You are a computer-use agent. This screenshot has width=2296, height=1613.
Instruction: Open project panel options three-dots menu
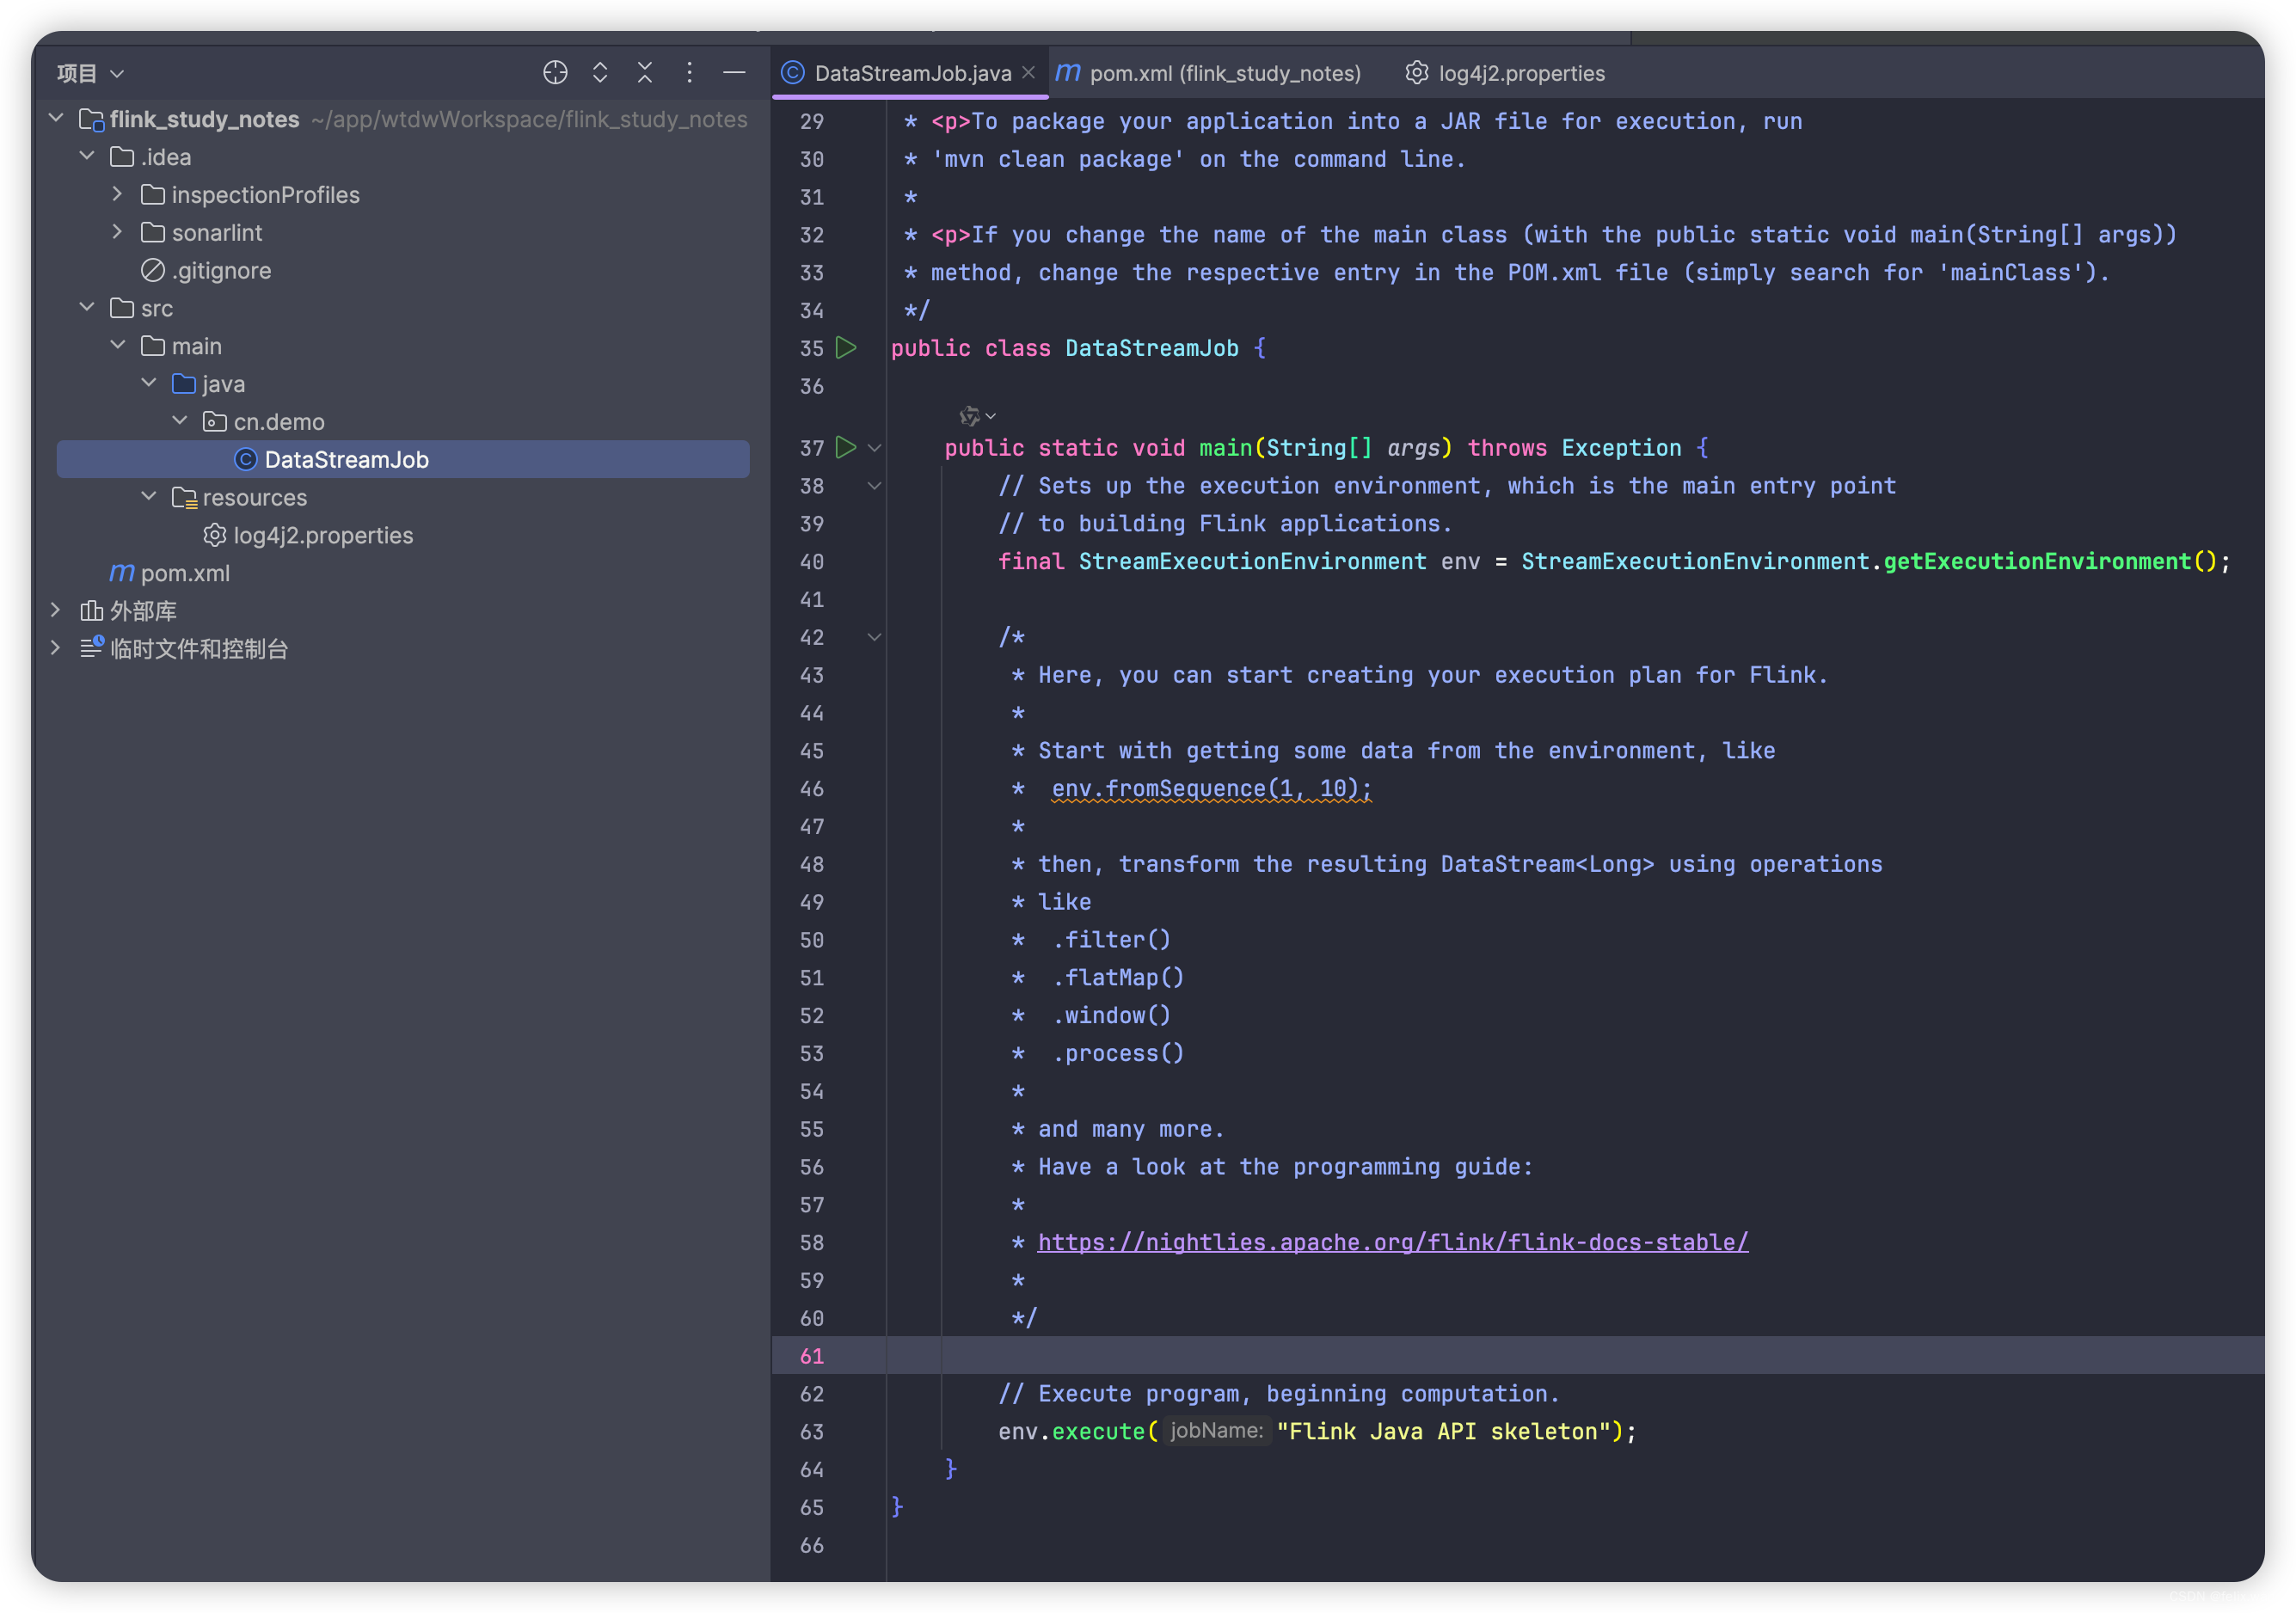coord(689,73)
